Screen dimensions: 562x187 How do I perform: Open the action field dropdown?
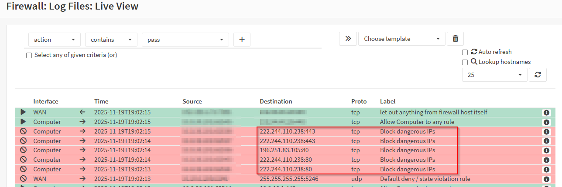click(54, 40)
